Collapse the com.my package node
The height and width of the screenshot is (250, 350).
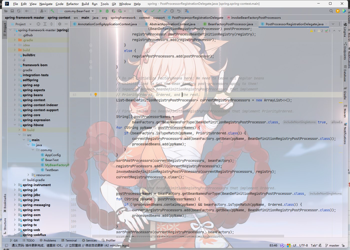click(x=33, y=150)
